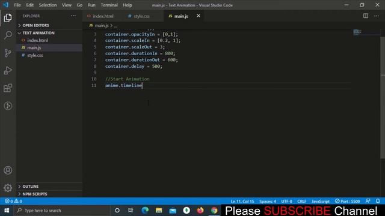Expand the Outline section
This screenshot has height=216, width=385.
click(x=49, y=187)
